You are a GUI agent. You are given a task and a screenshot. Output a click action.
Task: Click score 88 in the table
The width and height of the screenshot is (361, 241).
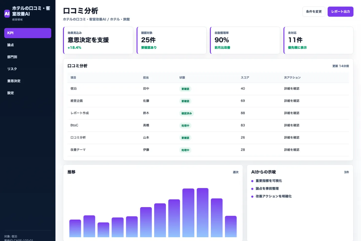[243, 113]
